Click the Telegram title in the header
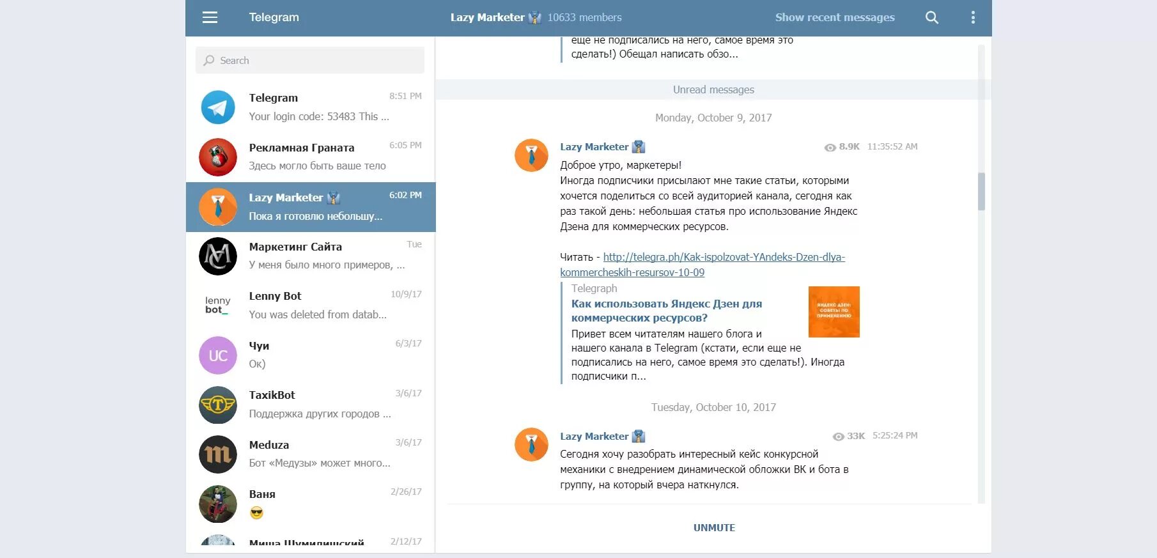Viewport: 1157px width, 558px height. pos(274,17)
